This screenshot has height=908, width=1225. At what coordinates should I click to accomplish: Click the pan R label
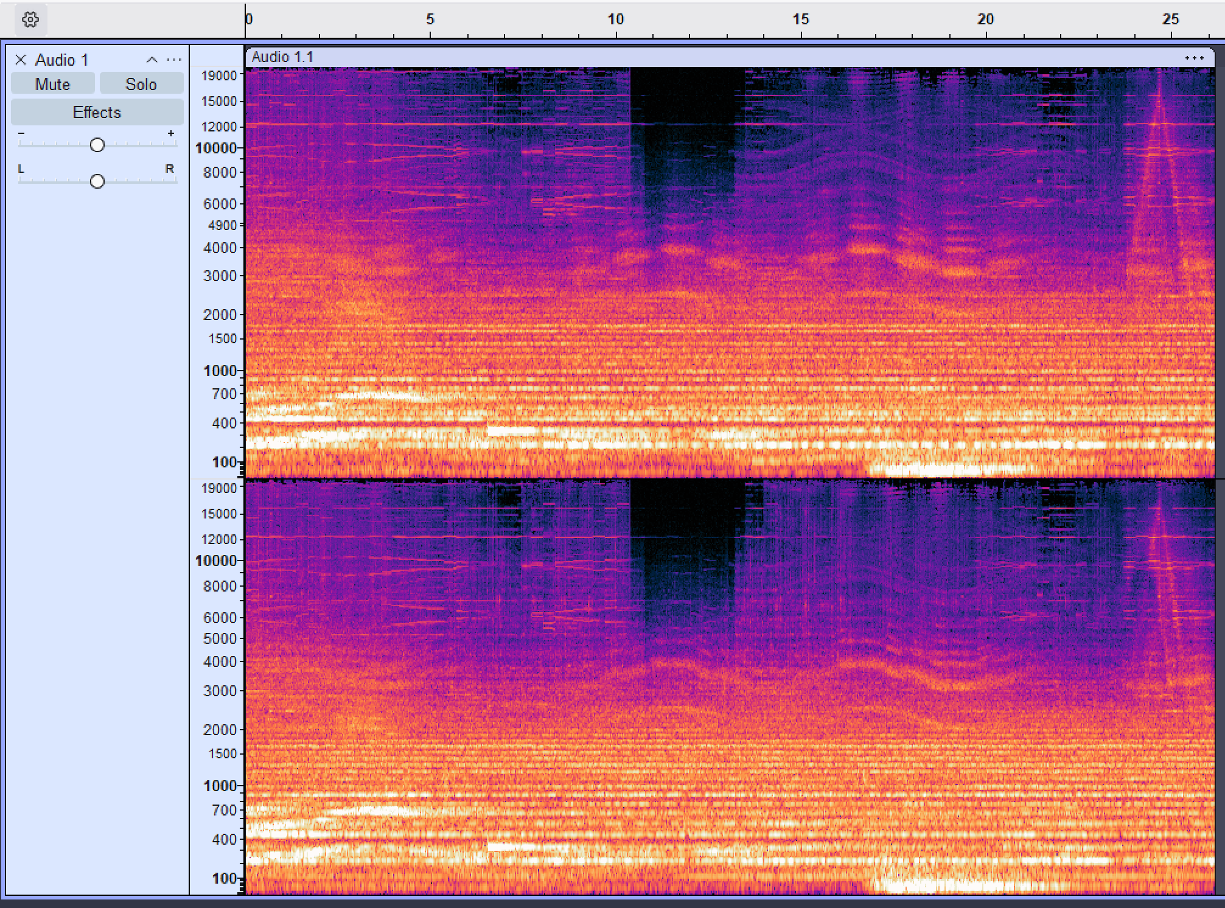coord(170,169)
